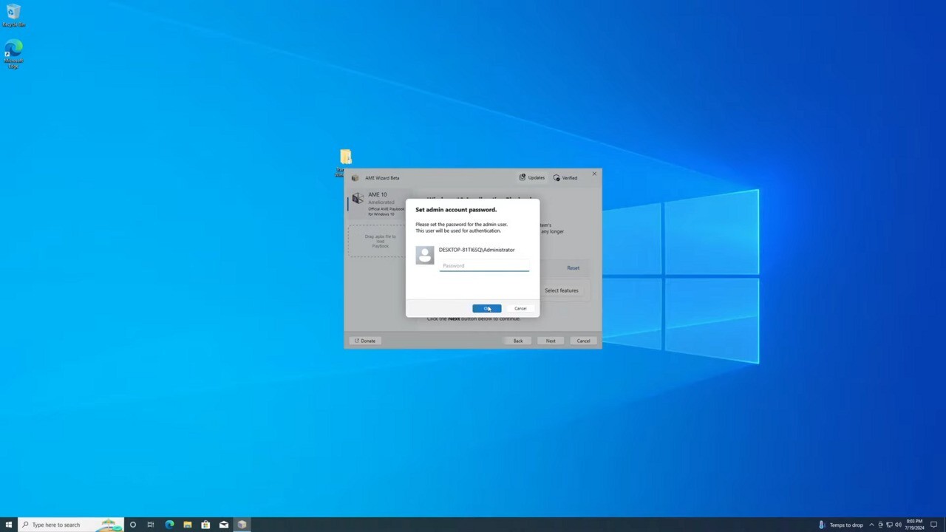Confirm the admin password with OK
This screenshot has width=946, height=532.
[487, 309]
